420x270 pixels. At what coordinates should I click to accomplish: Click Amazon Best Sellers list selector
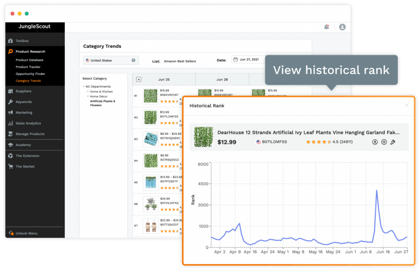point(180,61)
